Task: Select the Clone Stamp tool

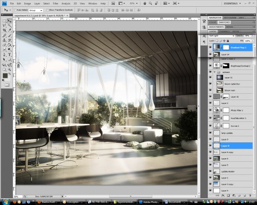Action: click(x=4, y=40)
